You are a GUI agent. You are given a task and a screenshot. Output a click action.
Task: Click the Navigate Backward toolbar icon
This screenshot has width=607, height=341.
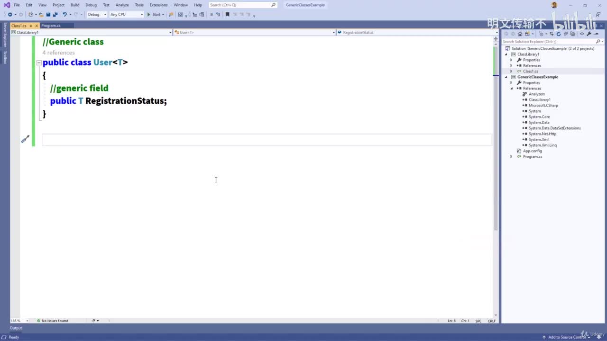(10, 15)
